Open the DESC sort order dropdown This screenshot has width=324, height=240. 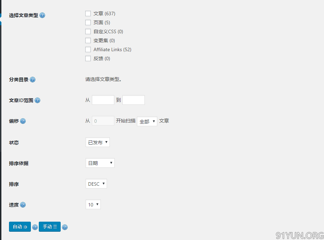[96, 184]
